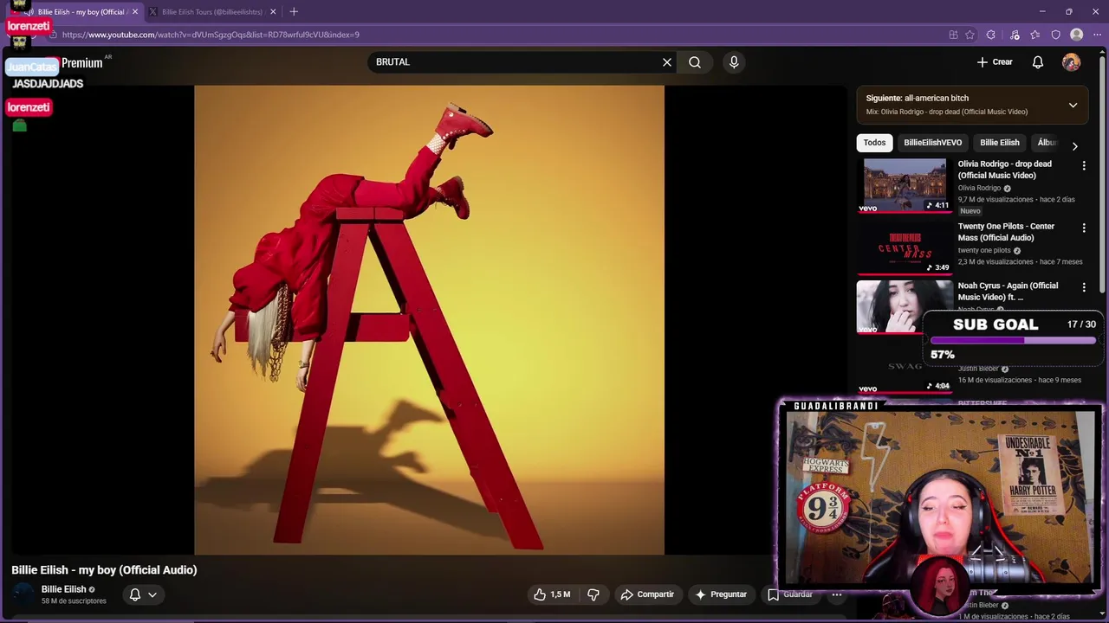Click the SUB GOAL progress bar
Viewport: 1109px width, 623px height.
pos(1013,341)
